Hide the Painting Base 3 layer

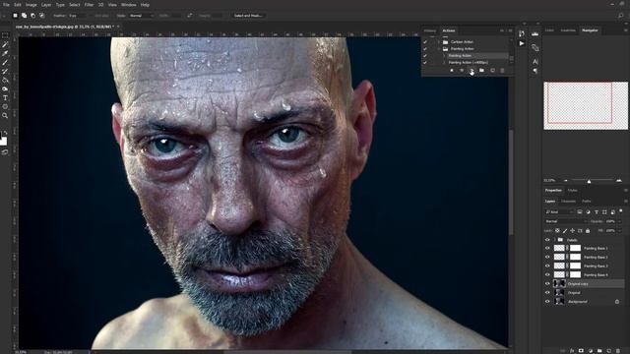[547, 266]
